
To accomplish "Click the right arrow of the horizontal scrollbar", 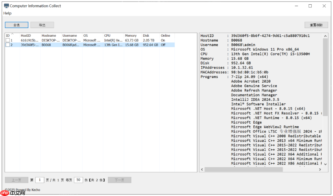I will point(320,169).
